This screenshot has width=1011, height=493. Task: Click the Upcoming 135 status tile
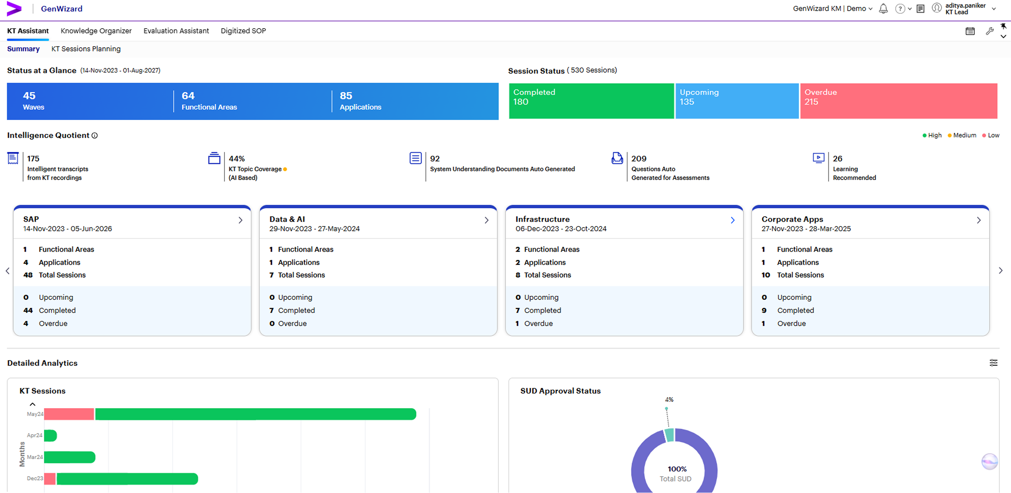point(737,101)
